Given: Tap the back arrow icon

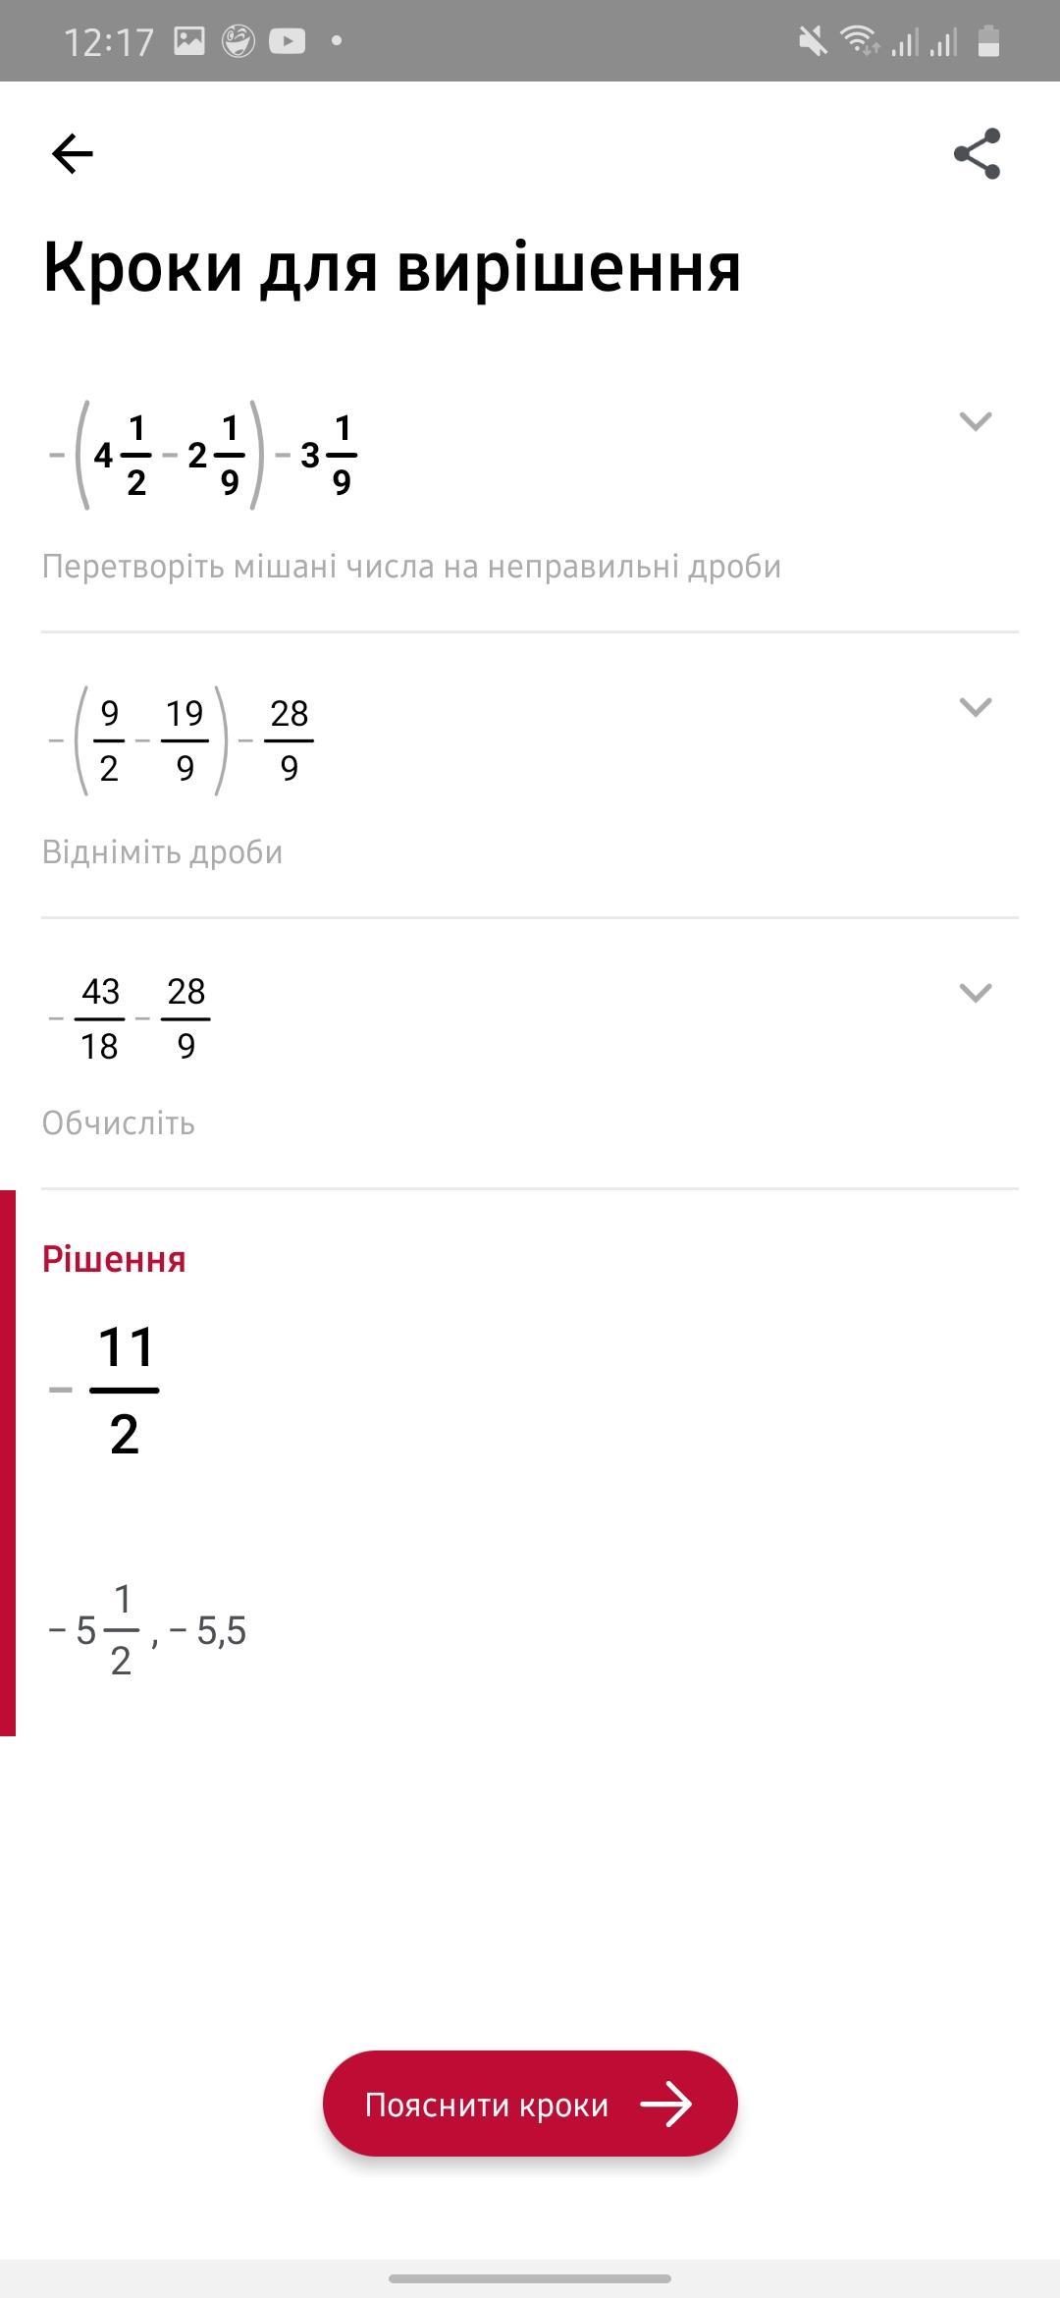Looking at the screenshot, I should [x=72, y=154].
